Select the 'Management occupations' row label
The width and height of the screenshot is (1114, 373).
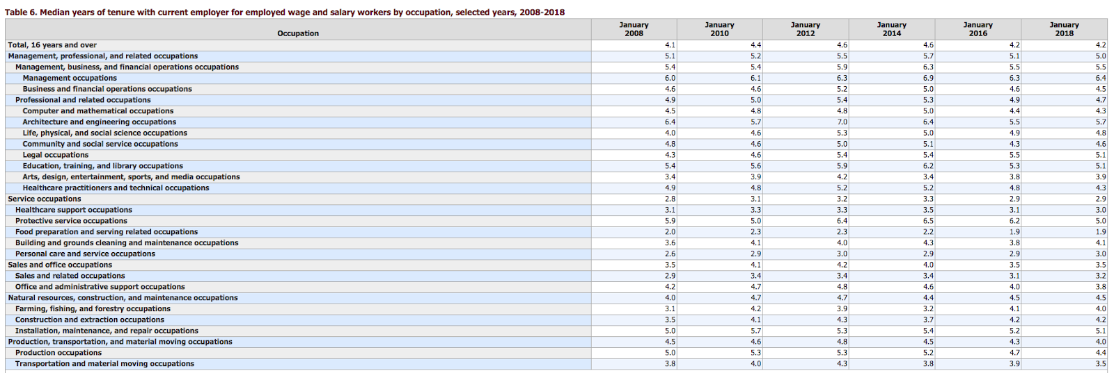click(x=70, y=78)
